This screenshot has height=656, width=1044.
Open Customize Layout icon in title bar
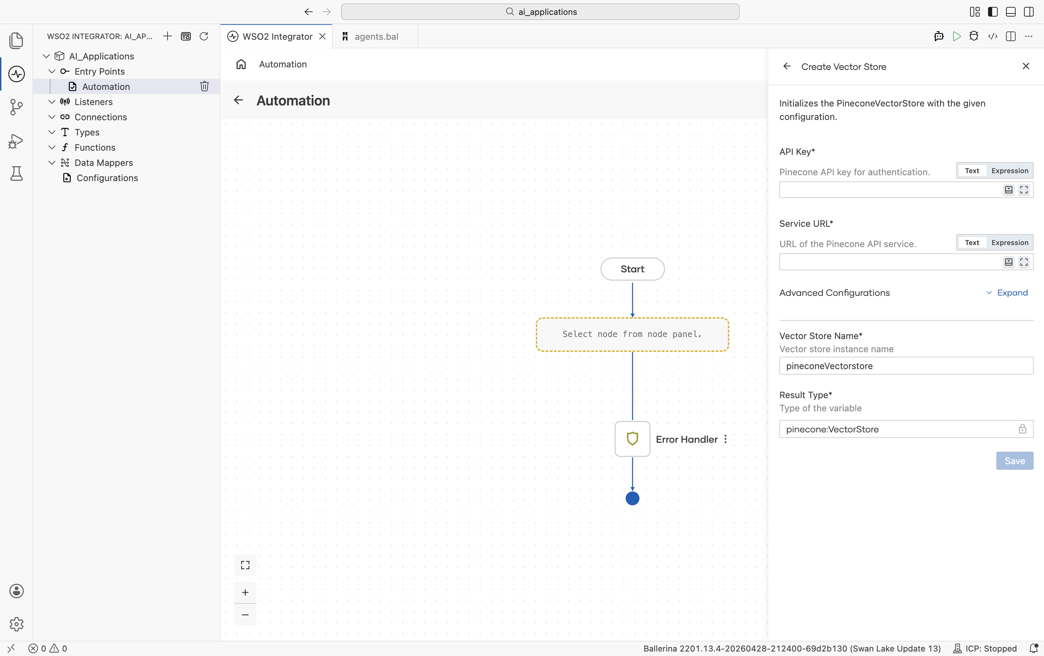coord(975,12)
